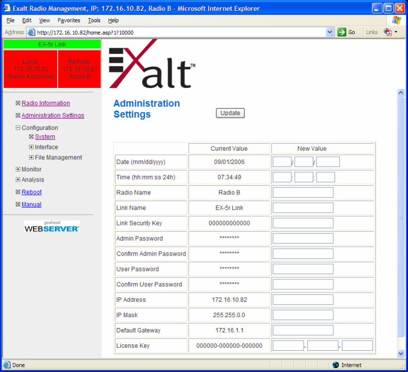408x372 pixels.
Task: Click the GoAhead WebServer logo
Action: click(x=52, y=226)
